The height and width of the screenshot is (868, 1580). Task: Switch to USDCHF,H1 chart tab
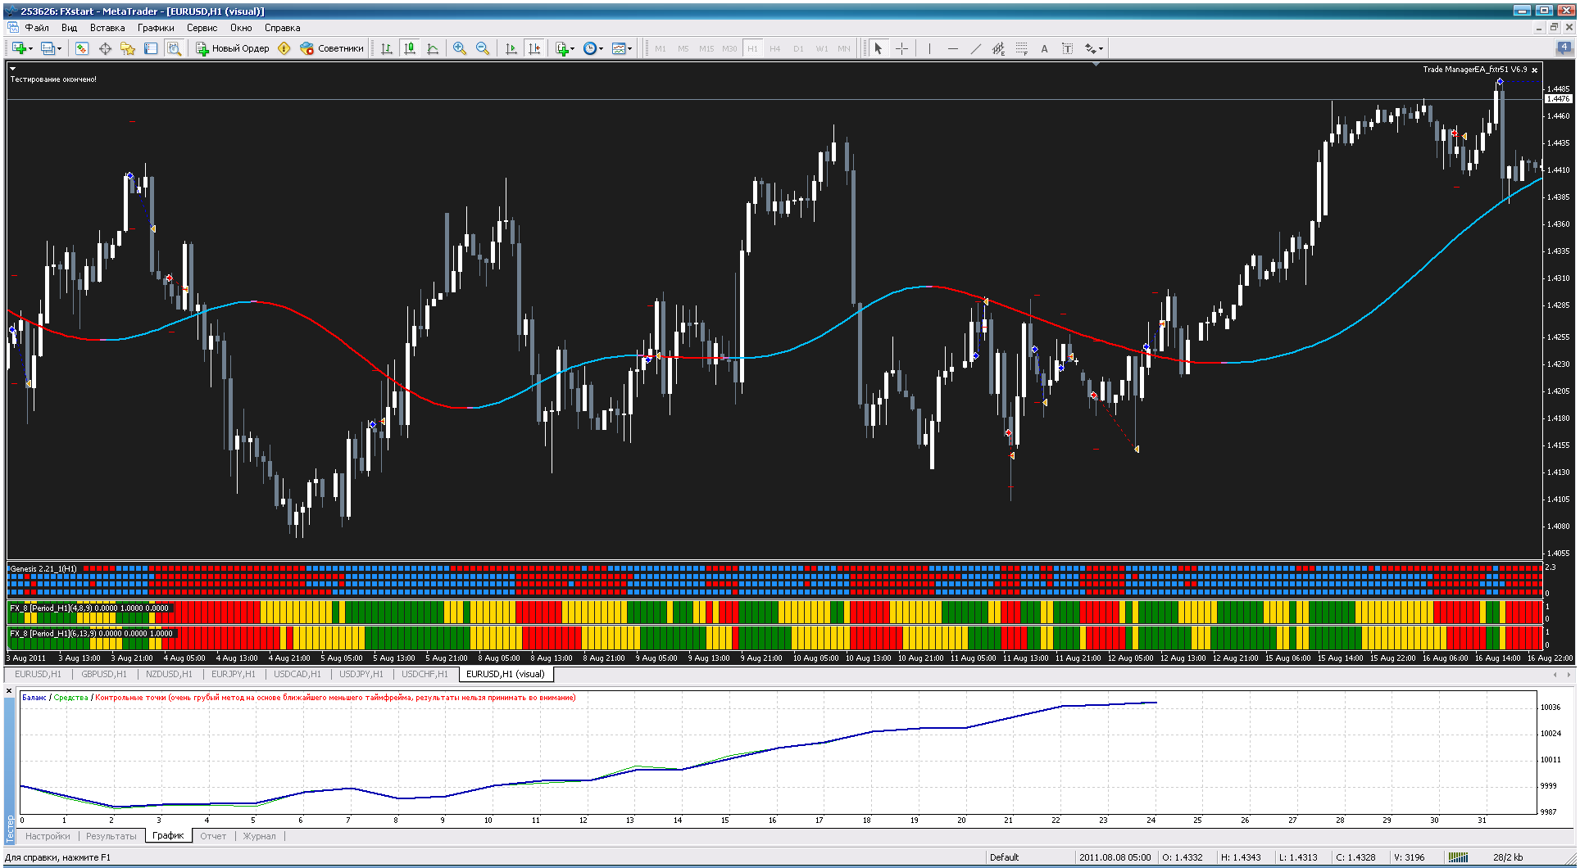(425, 674)
